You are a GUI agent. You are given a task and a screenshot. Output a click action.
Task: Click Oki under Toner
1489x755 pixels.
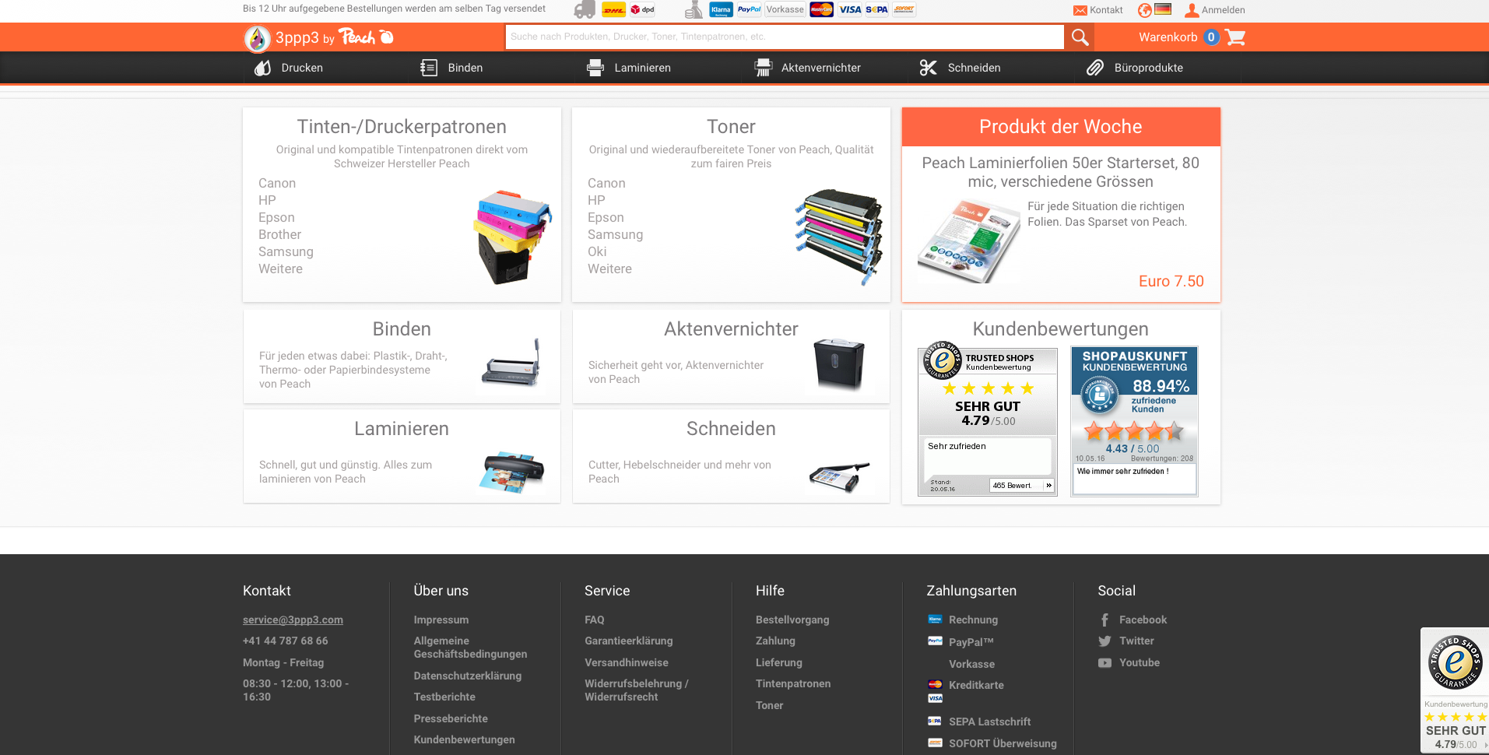tap(597, 252)
